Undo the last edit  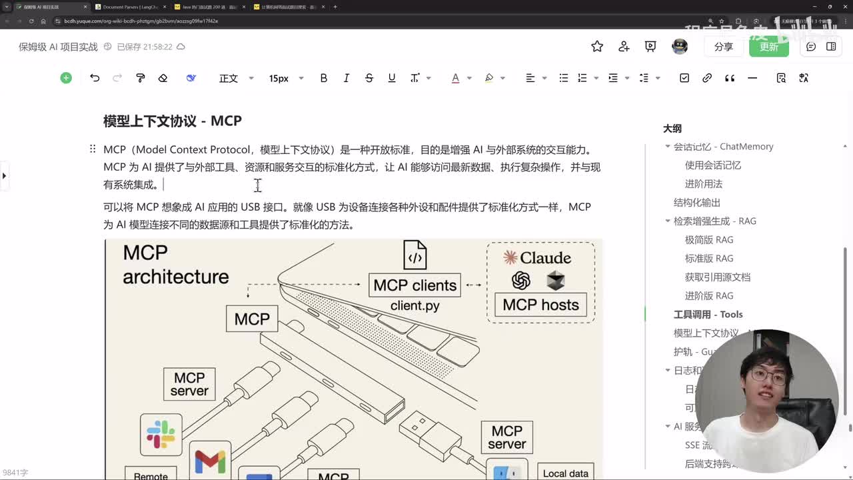95,78
